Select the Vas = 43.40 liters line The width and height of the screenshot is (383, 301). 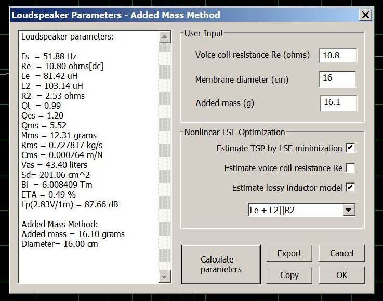pyautogui.click(x=54, y=165)
